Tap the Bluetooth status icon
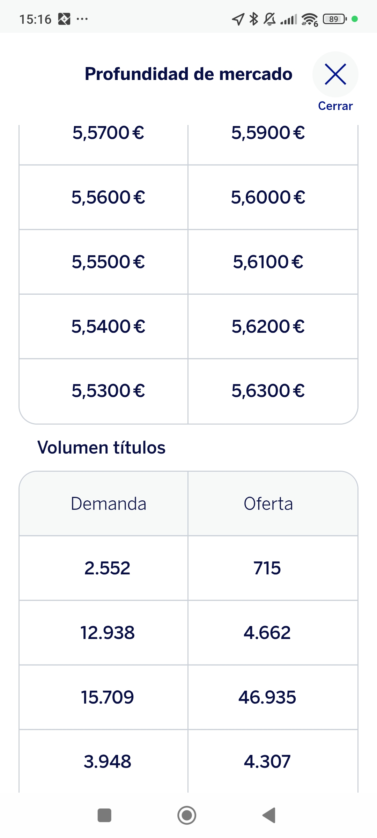 [254, 19]
